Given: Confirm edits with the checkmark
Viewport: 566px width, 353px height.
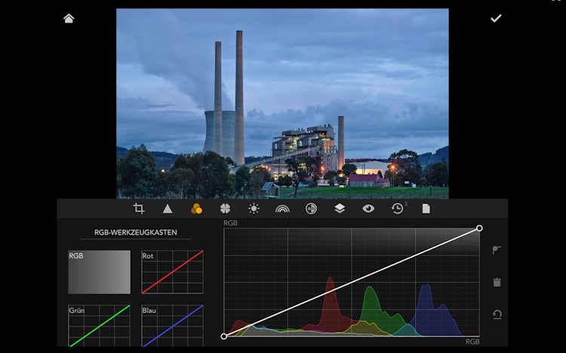Looking at the screenshot, I should [496, 18].
